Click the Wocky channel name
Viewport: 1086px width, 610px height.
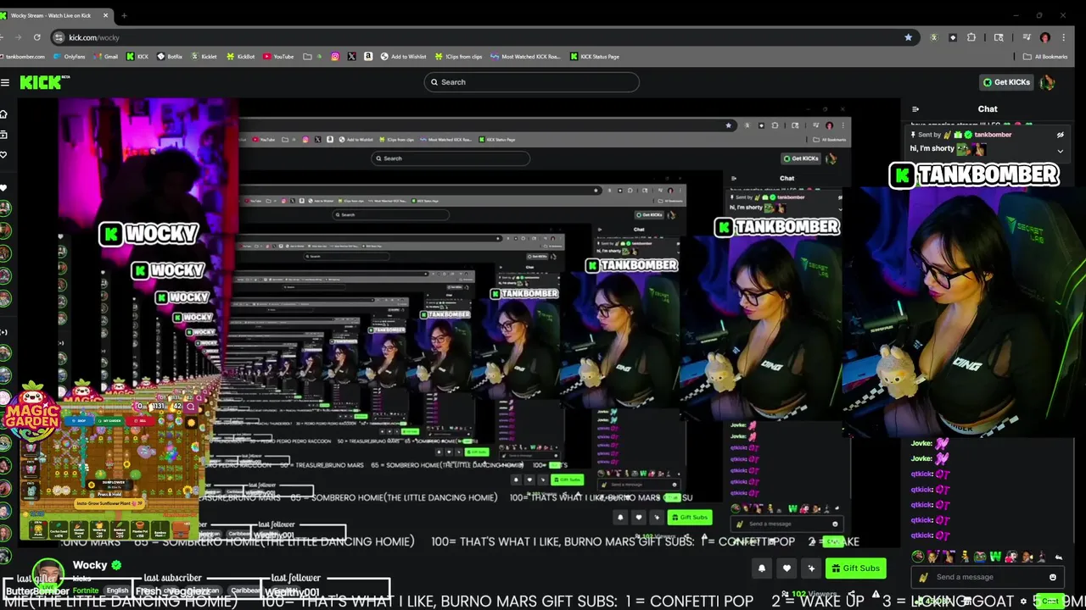[90, 565]
